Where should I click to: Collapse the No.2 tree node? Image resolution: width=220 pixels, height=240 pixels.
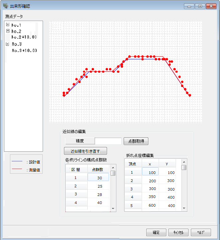tap(8, 31)
